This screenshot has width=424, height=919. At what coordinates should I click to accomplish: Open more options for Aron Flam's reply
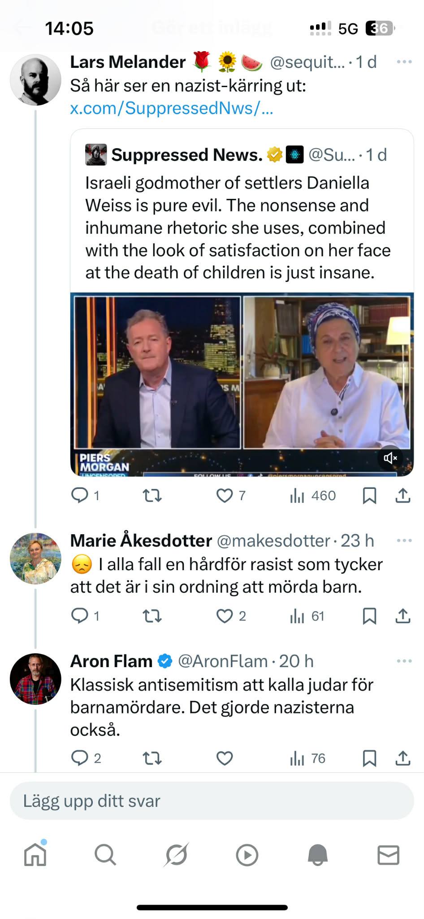(x=404, y=661)
